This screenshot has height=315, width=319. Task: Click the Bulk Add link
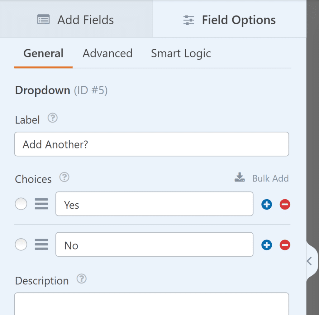tap(262, 178)
